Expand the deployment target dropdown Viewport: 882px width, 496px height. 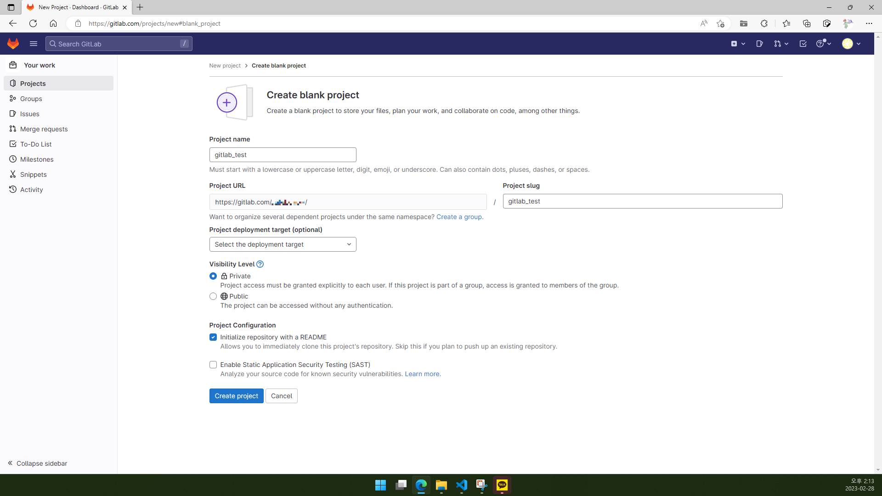(283, 244)
